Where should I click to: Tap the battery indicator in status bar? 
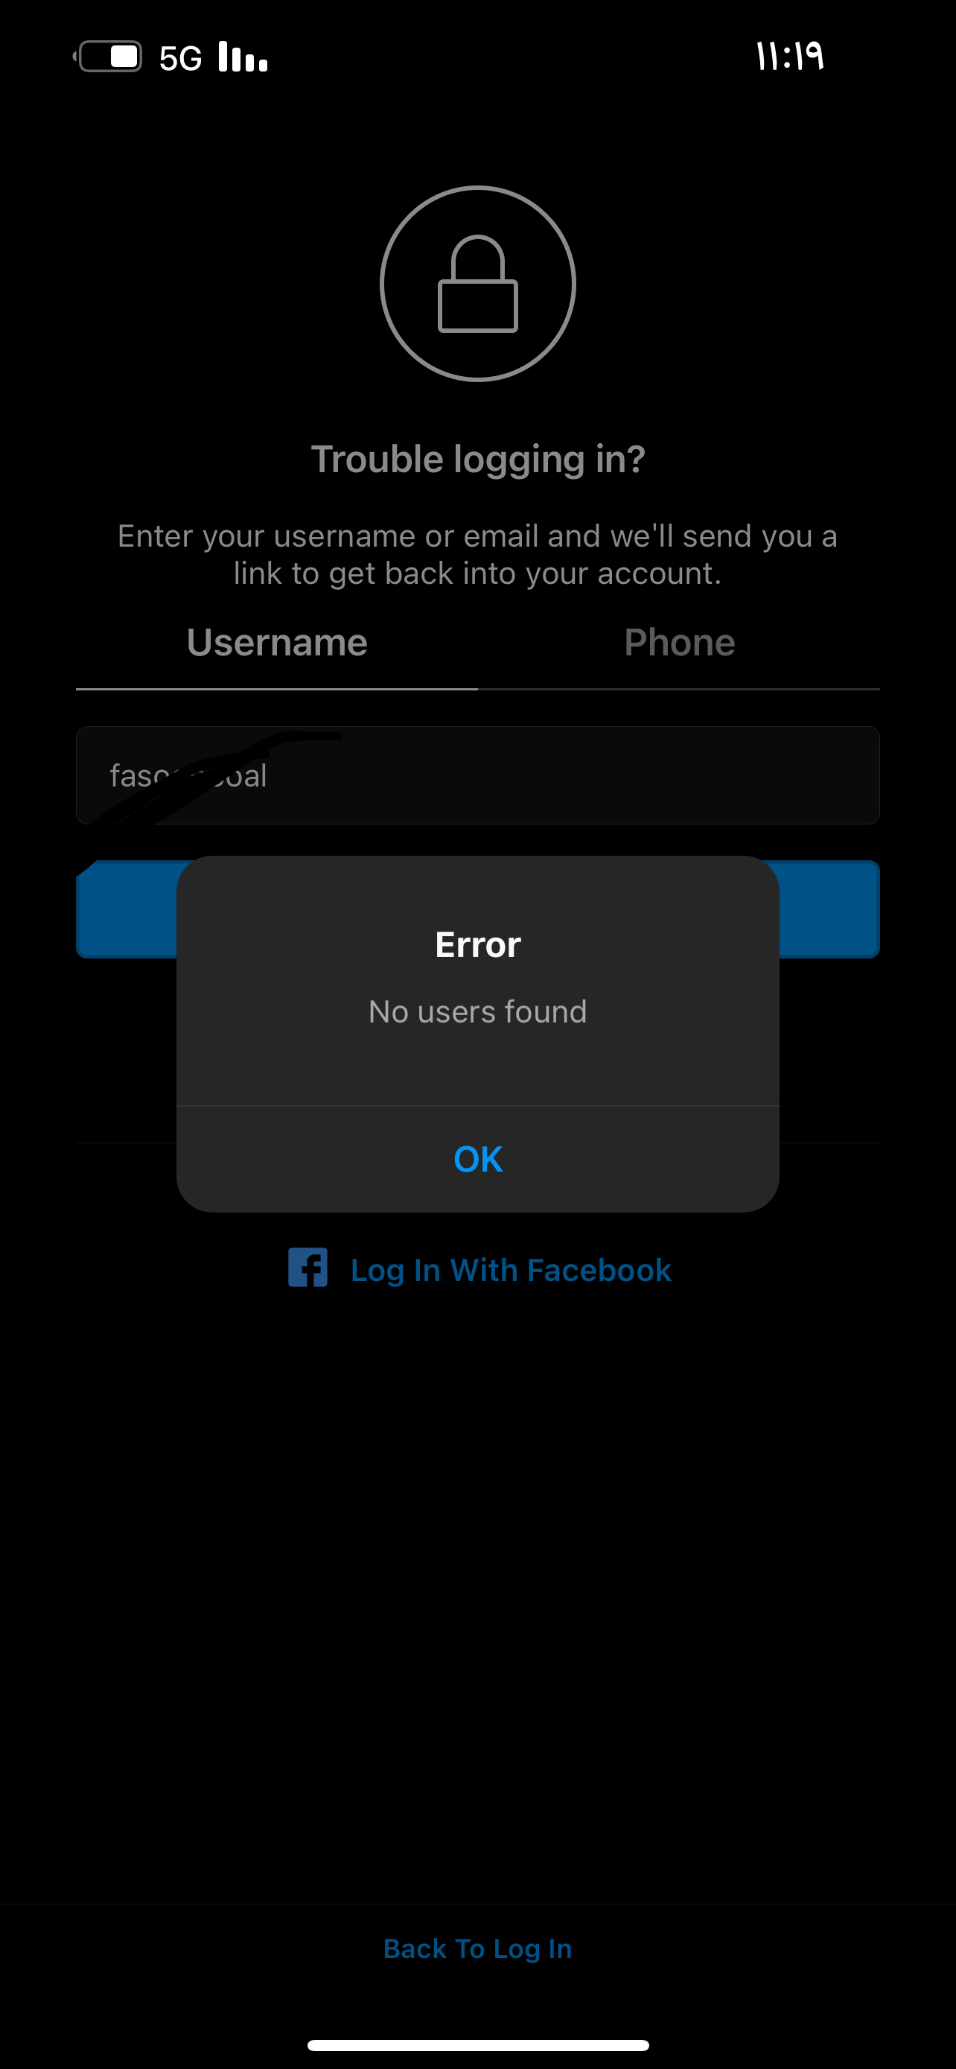[x=109, y=56]
